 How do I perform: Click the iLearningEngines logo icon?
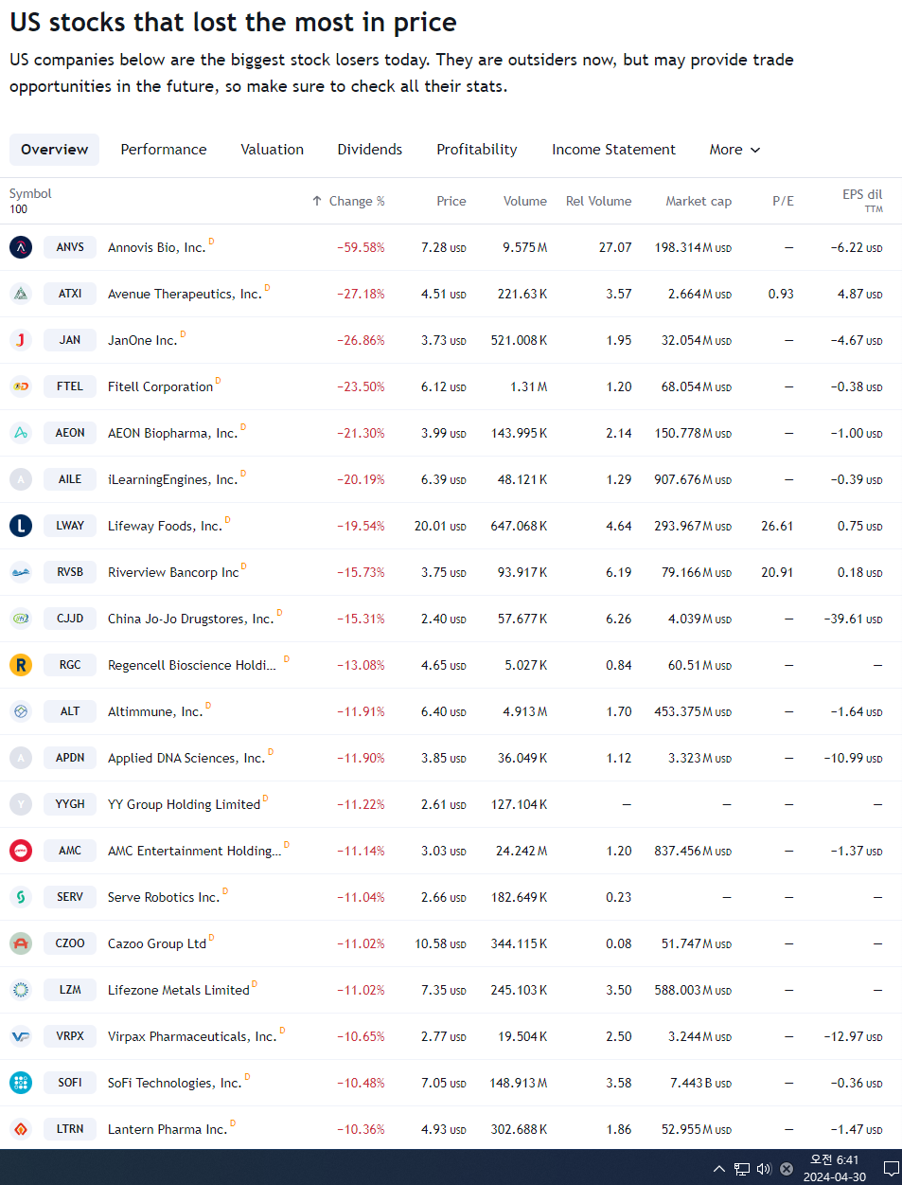pos(21,479)
